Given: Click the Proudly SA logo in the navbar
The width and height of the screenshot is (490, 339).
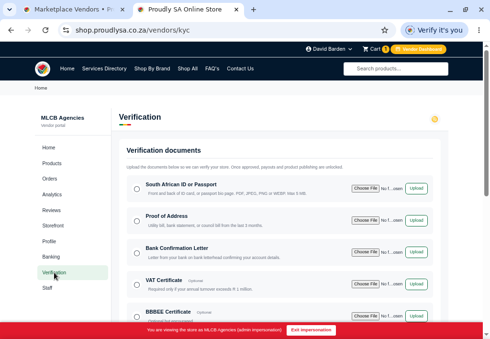Looking at the screenshot, I should point(43,69).
